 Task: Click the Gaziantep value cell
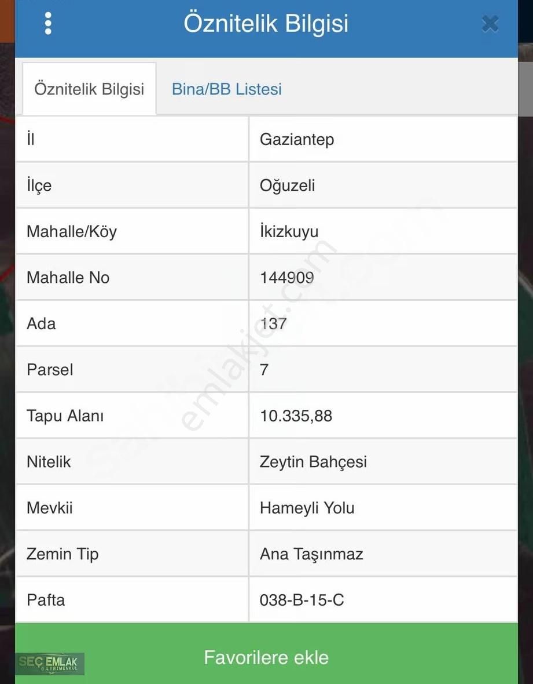[x=297, y=140]
